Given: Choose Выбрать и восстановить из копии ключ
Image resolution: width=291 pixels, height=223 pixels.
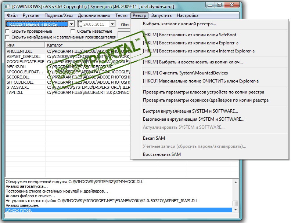Looking at the screenshot, I should pos(193,62).
